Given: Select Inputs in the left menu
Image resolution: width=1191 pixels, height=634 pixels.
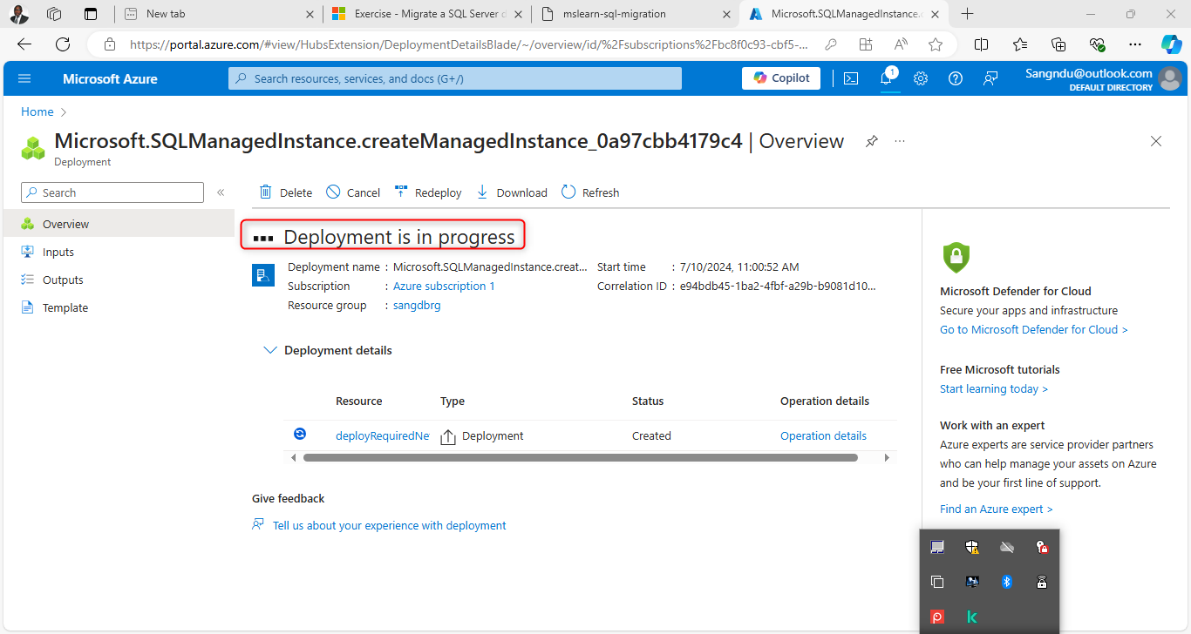Looking at the screenshot, I should pyautogui.click(x=117, y=252).
